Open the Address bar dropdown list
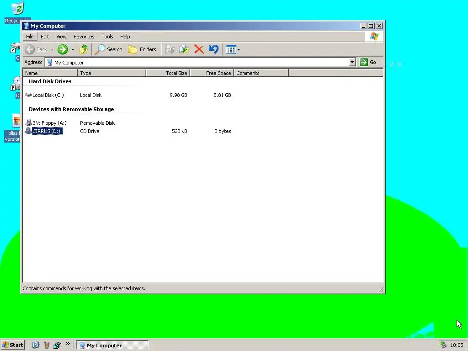468x351 pixels. point(352,62)
